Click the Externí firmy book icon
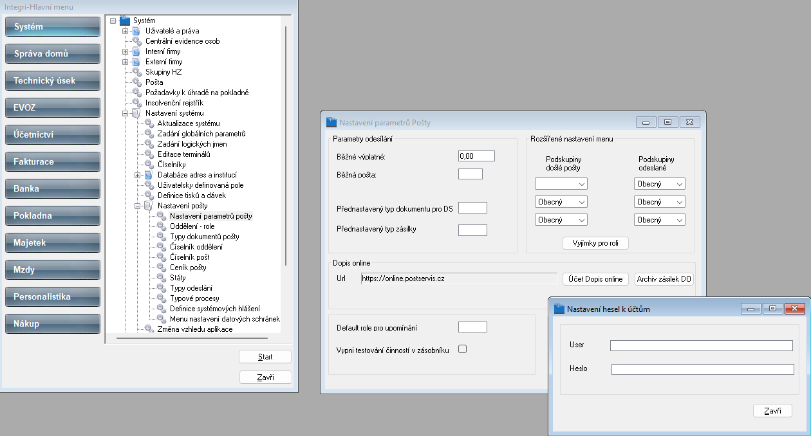Viewport: 811px width, 436px height. 136,62
